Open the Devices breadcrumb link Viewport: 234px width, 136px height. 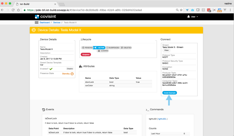(57, 23)
